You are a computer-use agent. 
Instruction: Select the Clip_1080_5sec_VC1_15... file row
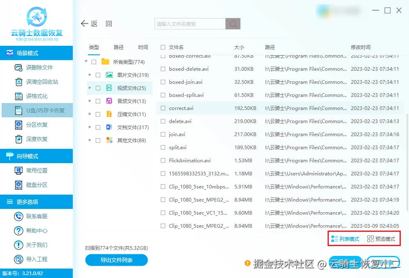coord(280,213)
